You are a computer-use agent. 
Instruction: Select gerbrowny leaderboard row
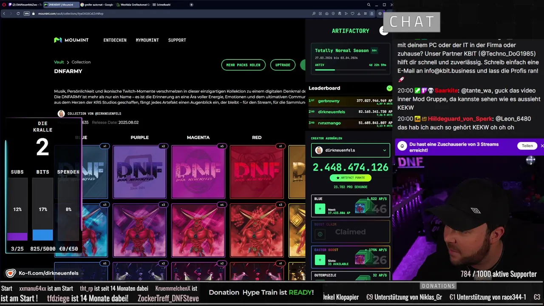pyautogui.click(x=351, y=101)
